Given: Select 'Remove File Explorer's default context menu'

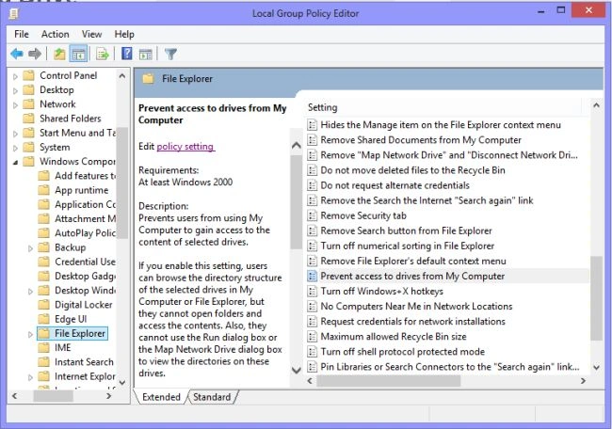Looking at the screenshot, I should [413, 261].
